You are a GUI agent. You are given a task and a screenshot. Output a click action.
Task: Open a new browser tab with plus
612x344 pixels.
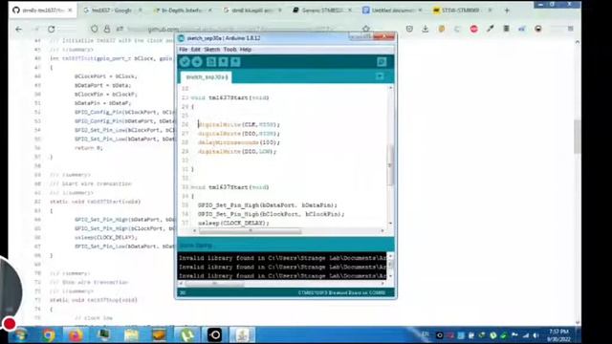pyautogui.click(x=507, y=11)
